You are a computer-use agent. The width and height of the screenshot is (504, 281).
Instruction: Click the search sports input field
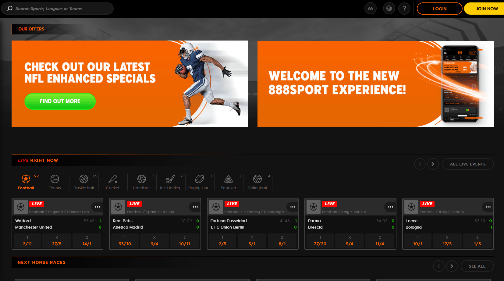[61, 9]
